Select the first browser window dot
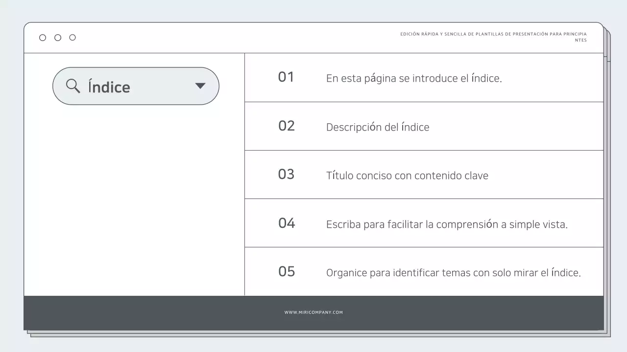 pyautogui.click(x=43, y=37)
